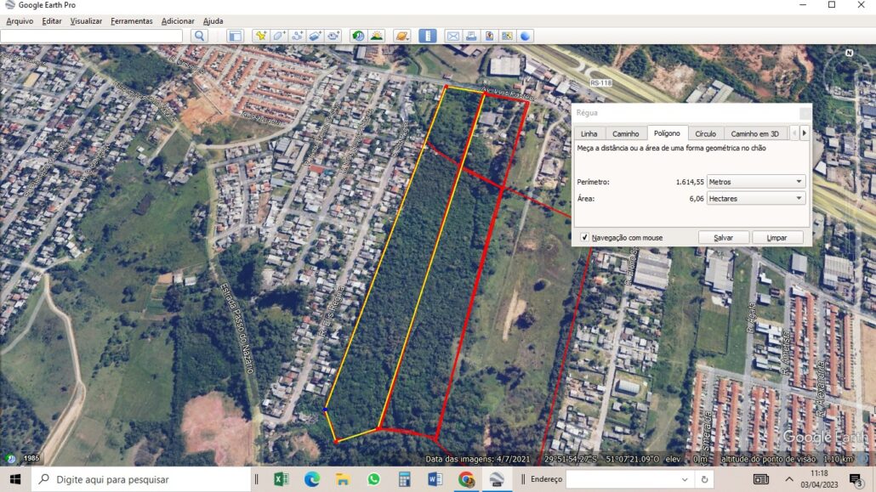The width and height of the screenshot is (876, 492).
Task: Add a placemark with the pushpin icon
Action: (x=261, y=37)
